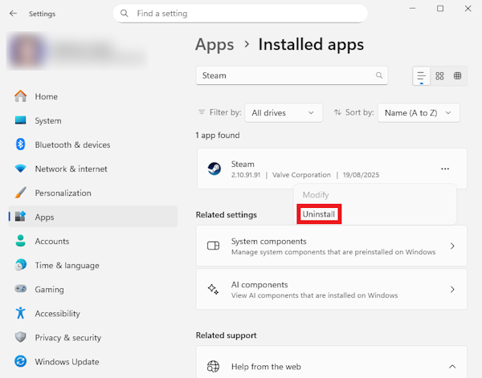
Task: Choose Uninstall from the context menu
Action: click(319, 214)
